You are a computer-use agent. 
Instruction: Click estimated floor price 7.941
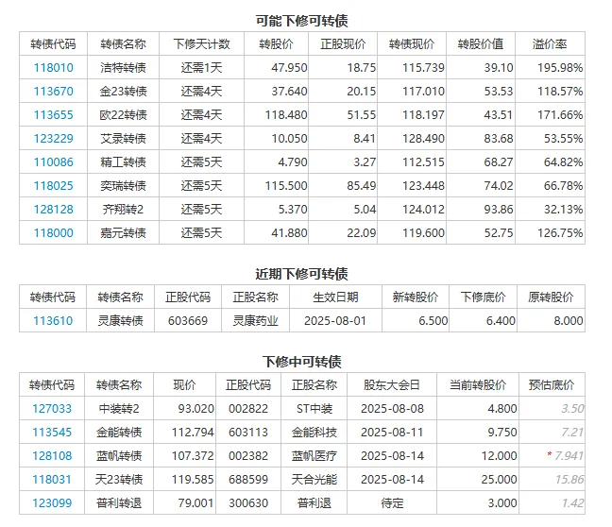tap(569, 456)
